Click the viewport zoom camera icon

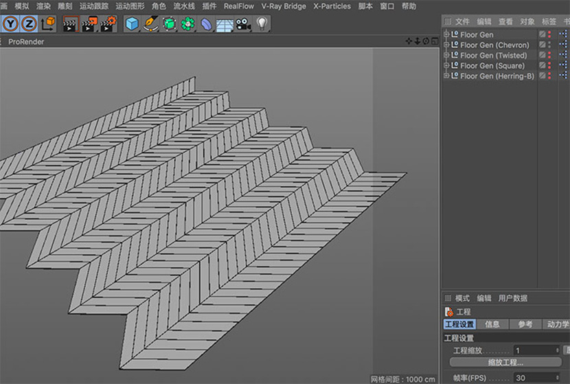click(418, 41)
